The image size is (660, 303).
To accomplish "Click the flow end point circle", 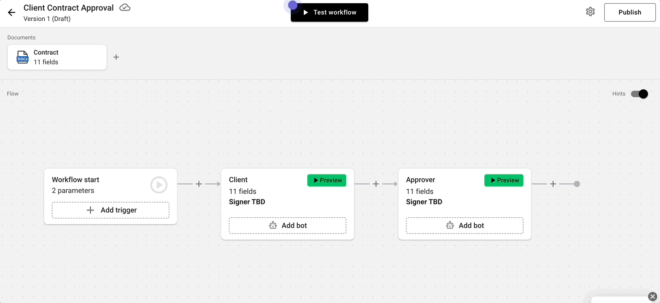I will pos(577,184).
